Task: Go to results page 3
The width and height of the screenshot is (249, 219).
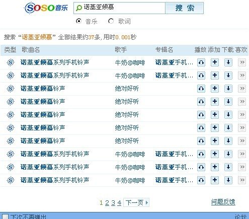Action: click(x=113, y=203)
